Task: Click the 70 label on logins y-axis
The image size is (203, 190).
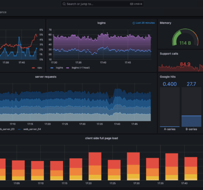Action: (x=50, y=30)
